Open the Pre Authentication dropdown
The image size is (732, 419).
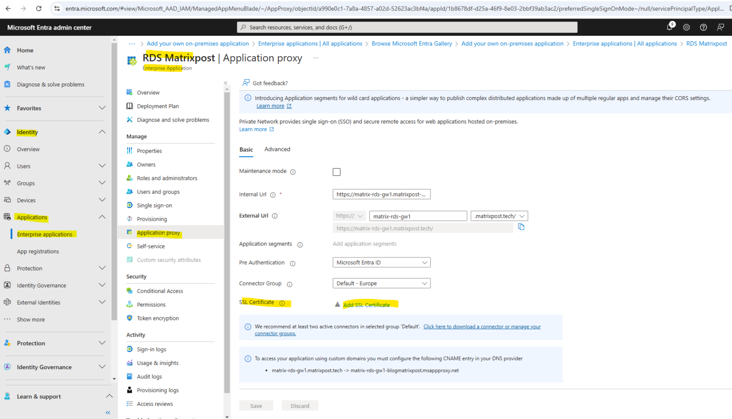(381, 263)
